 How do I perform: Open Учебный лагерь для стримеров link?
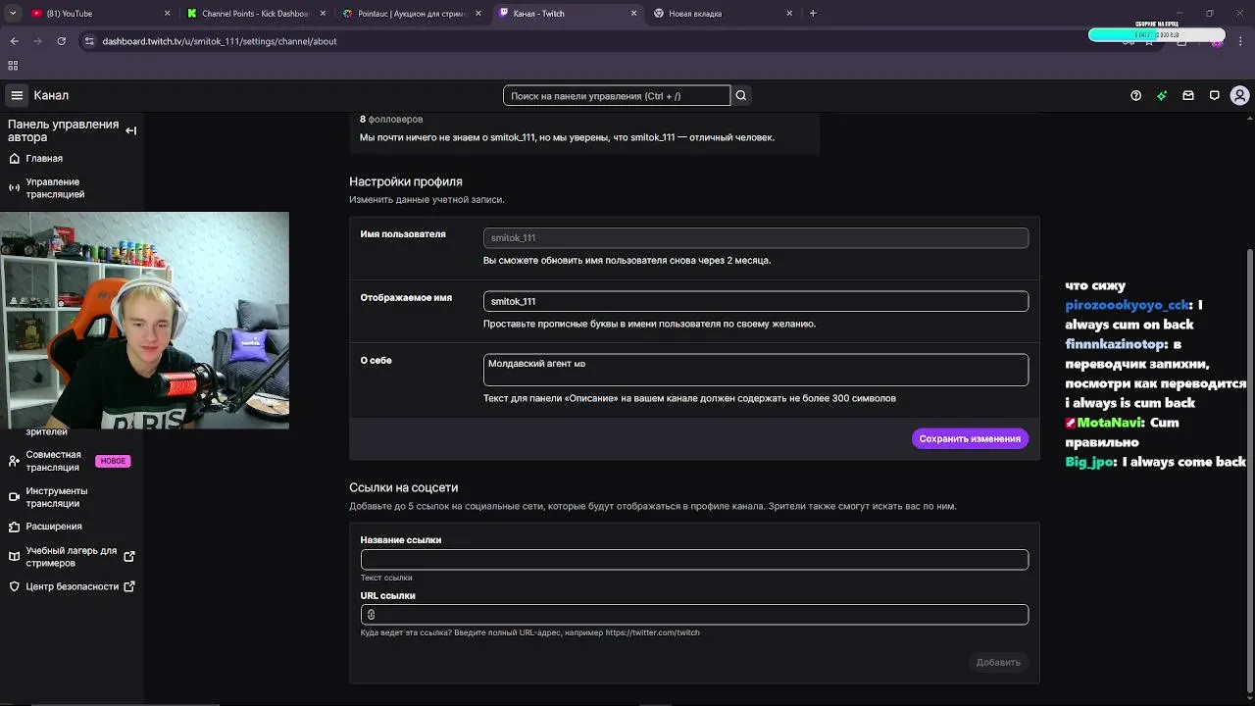(71, 557)
